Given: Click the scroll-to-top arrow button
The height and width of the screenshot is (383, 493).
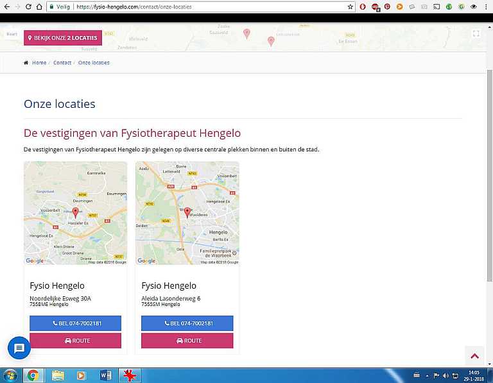Looking at the screenshot, I should pyautogui.click(x=475, y=356).
